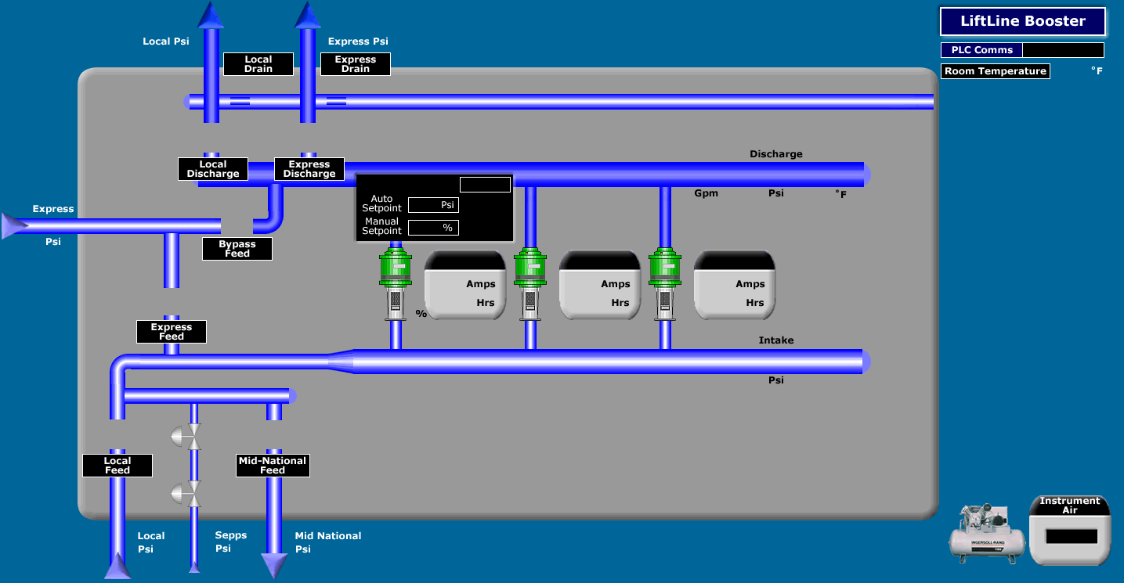Click the upper Sepps line valve

click(188, 436)
